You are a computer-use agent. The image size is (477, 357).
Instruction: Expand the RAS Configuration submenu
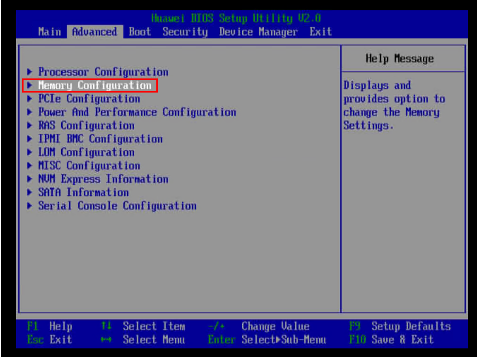pyautogui.click(x=81, y=125)
